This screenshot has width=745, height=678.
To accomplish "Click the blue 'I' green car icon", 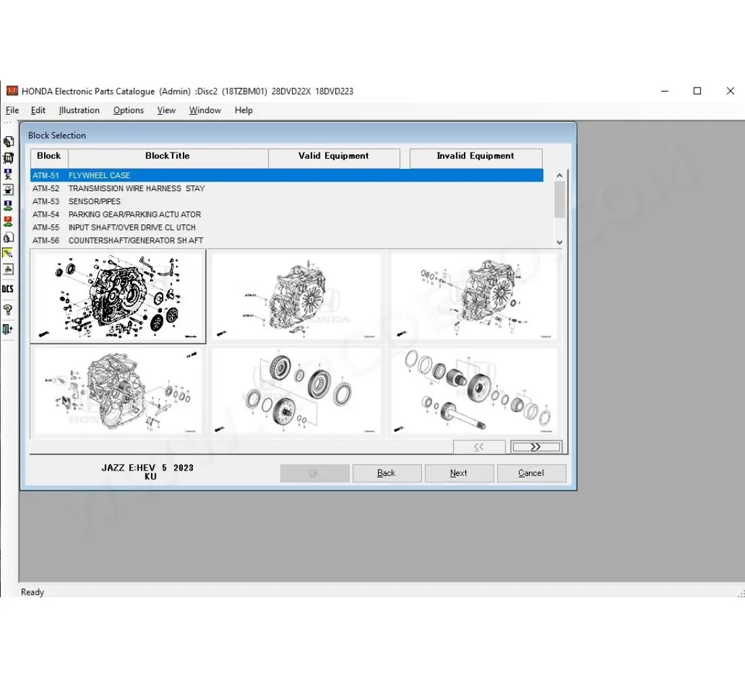I will pyautogui.click(x=8, y=205).
